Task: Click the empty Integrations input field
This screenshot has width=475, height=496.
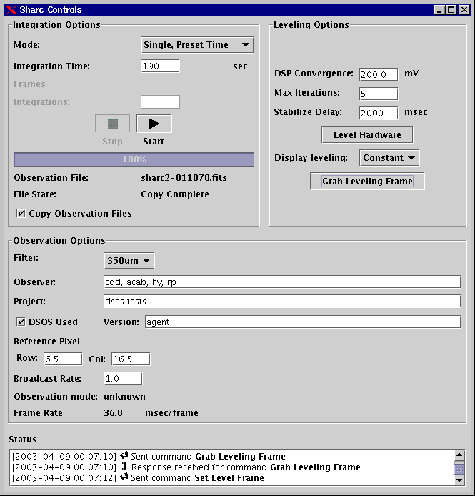Action: click(160, 102)
